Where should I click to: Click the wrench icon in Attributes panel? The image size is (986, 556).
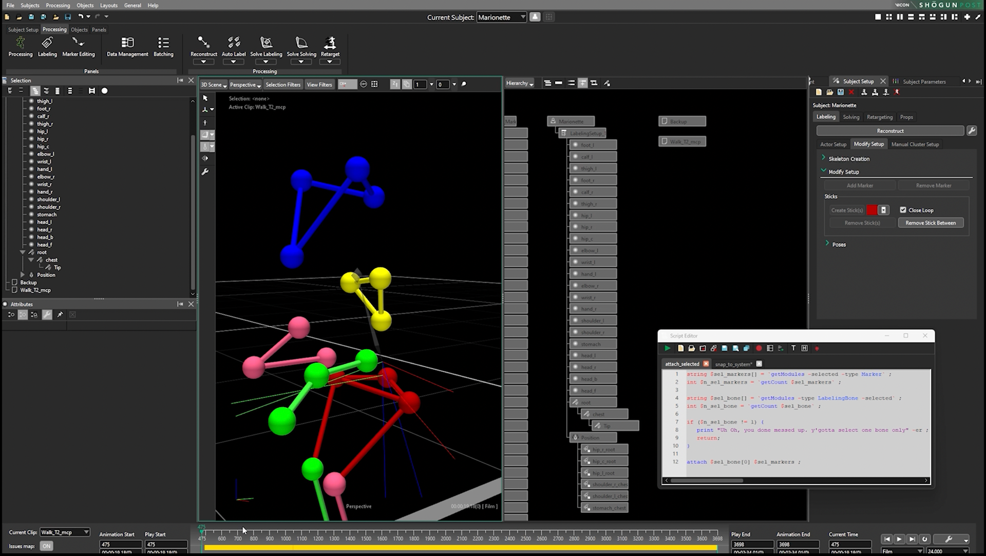click(47, 314)
